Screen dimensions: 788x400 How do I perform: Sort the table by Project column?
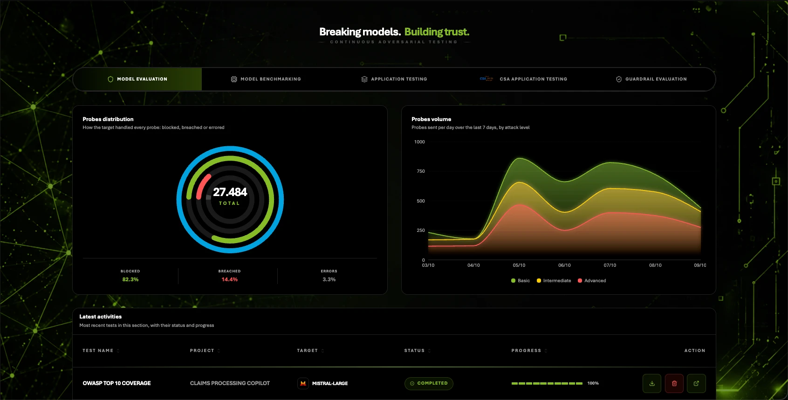pyautogui.click(x=205, y=351)
